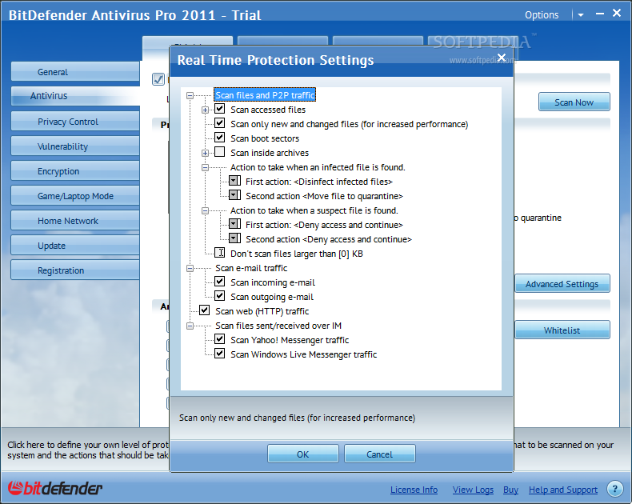The height and width of the screenshot is (504, 632).
Task: Open suspect file Second action dropdown
Action: click(234, 238)
